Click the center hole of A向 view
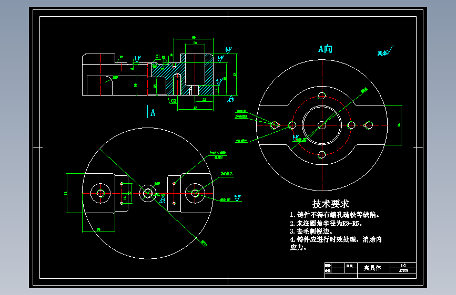456x295 pixels. (322, 125)
